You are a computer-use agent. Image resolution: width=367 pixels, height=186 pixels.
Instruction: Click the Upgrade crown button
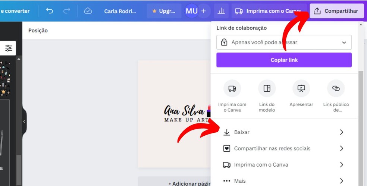pos(164,11)
